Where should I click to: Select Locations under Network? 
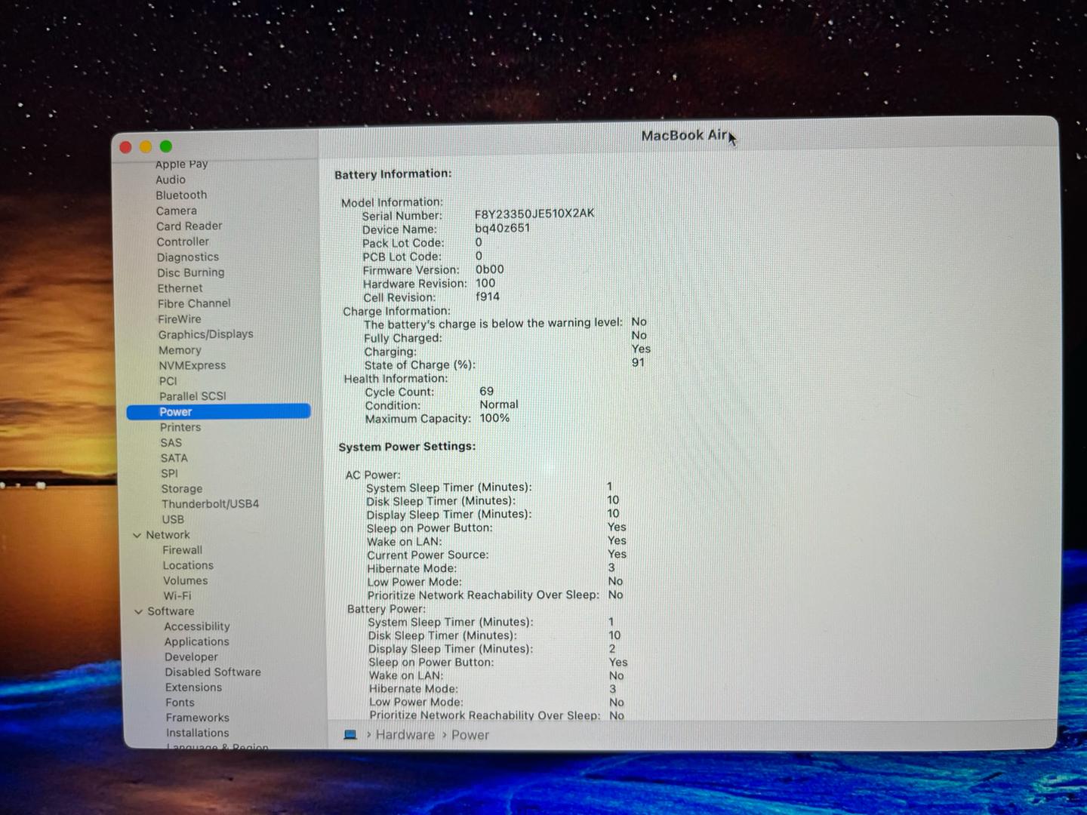188,565
